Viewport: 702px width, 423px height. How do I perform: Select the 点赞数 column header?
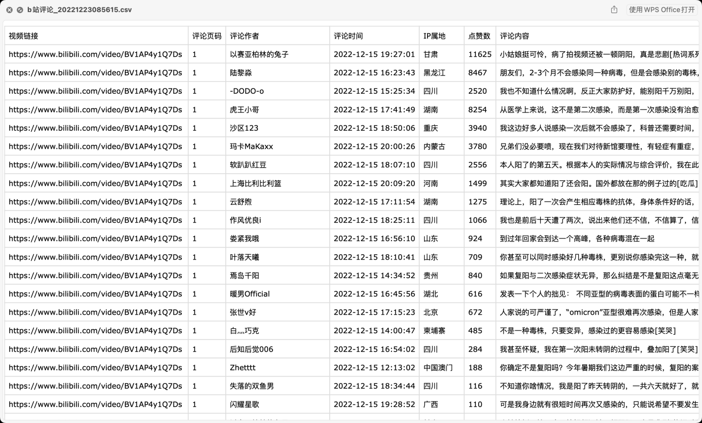[x=479, y=36]
